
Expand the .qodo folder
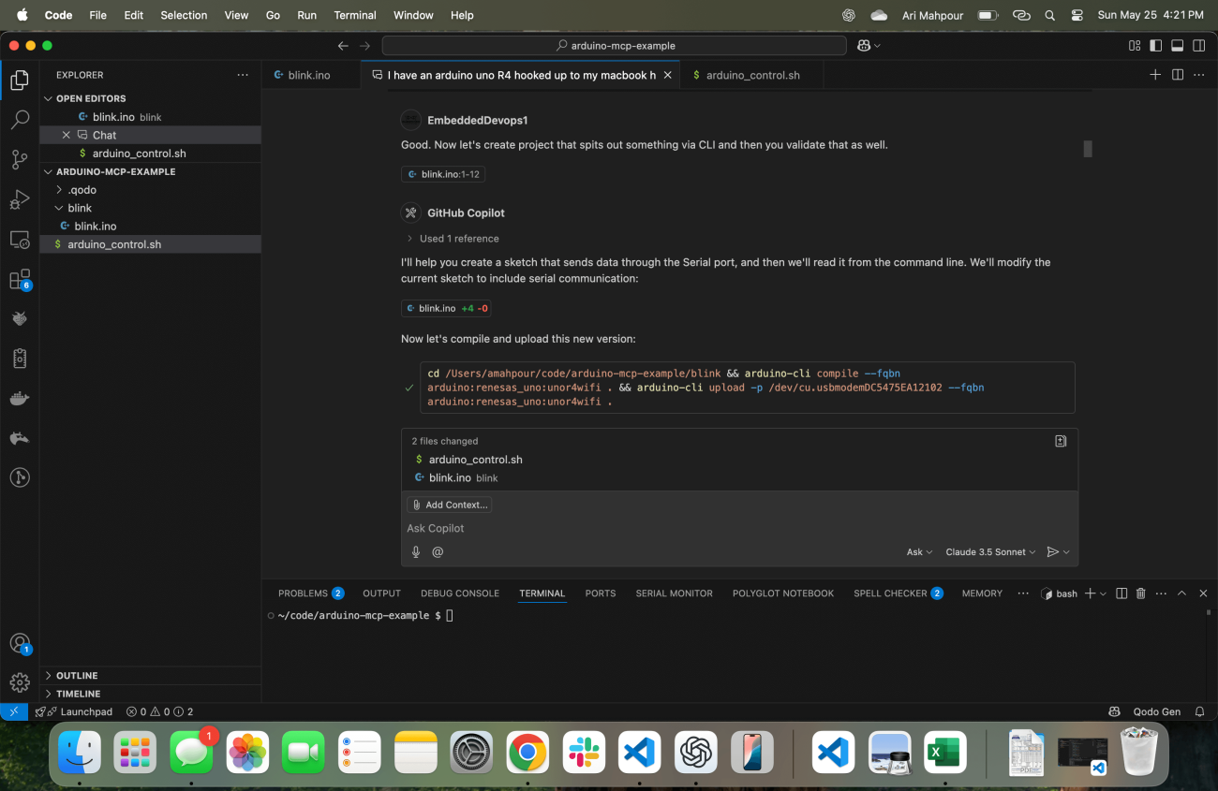click(60, 190)
